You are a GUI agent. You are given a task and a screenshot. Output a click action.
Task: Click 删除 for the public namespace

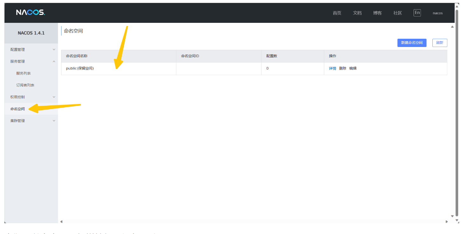[343, 68]
